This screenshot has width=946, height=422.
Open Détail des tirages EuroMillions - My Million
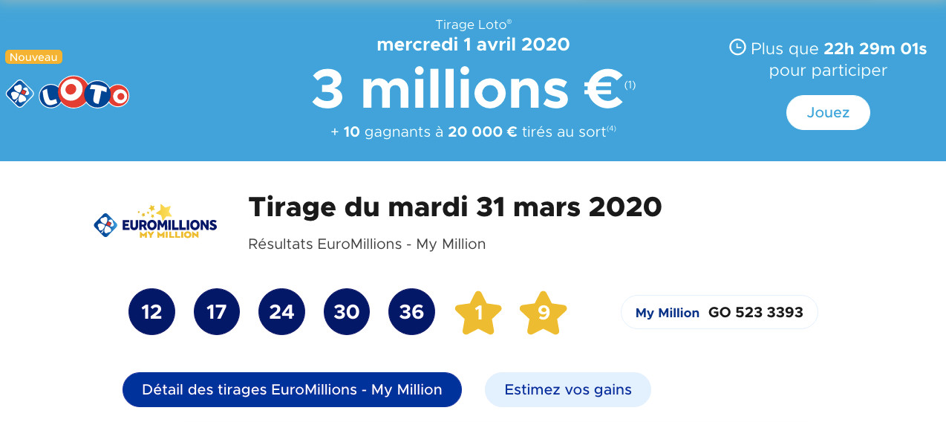point(292,389)
